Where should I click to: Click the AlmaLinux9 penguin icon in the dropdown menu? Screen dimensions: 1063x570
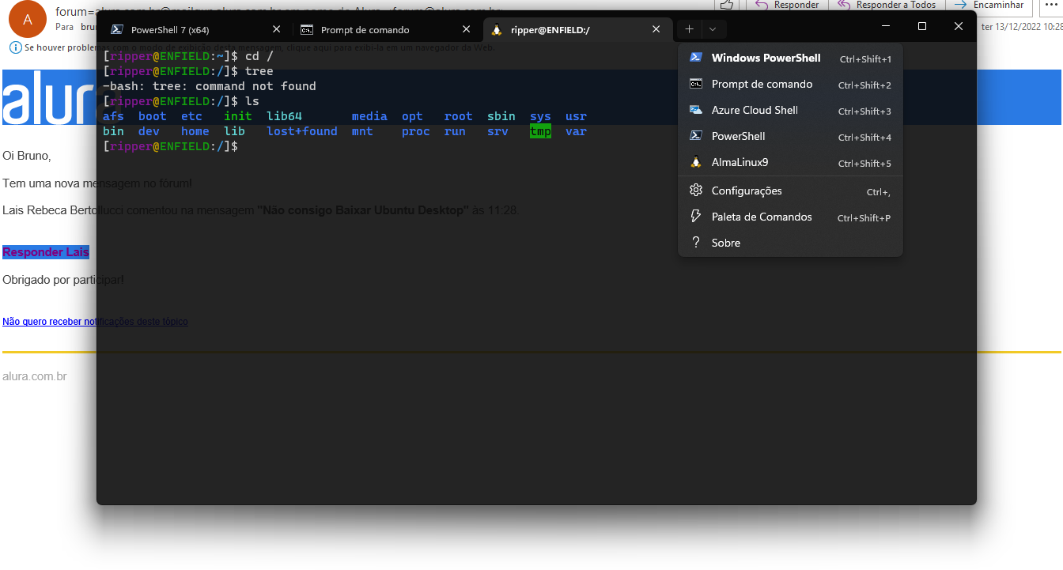click(x=696, y=162)
